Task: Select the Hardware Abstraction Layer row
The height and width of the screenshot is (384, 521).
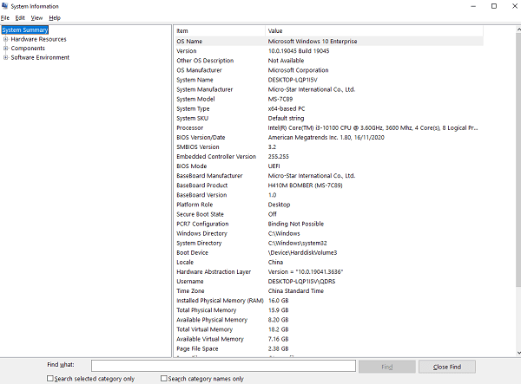Action: click(328, 272)
